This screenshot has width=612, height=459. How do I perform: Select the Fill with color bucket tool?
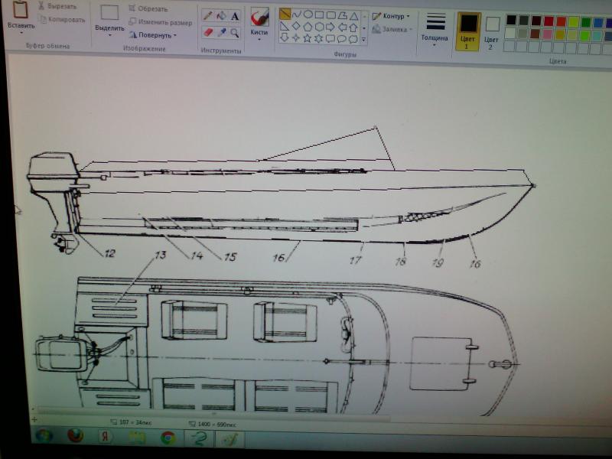pyautogui.click(x=221, y=15)
